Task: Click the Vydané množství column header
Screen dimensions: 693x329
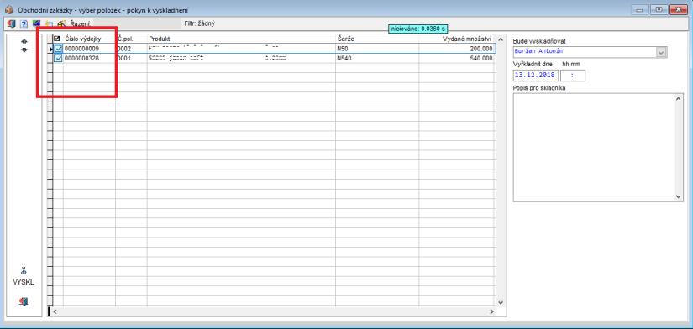Action: click(457, 39)
